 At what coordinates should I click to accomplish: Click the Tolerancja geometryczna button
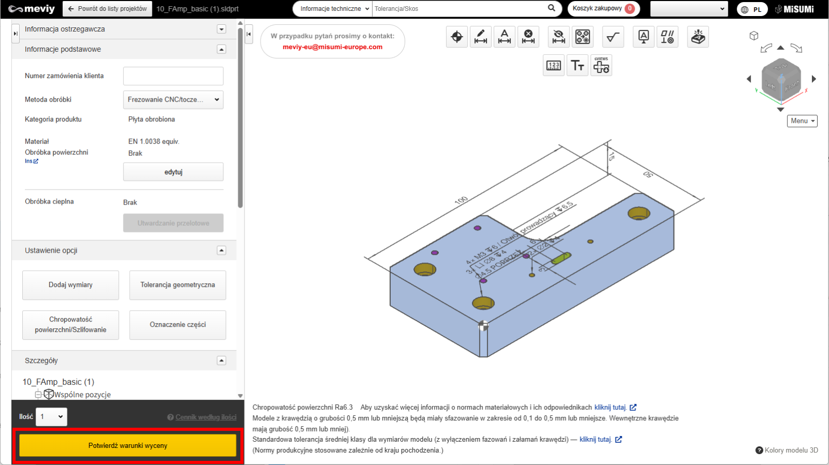[x=178, y=285]
